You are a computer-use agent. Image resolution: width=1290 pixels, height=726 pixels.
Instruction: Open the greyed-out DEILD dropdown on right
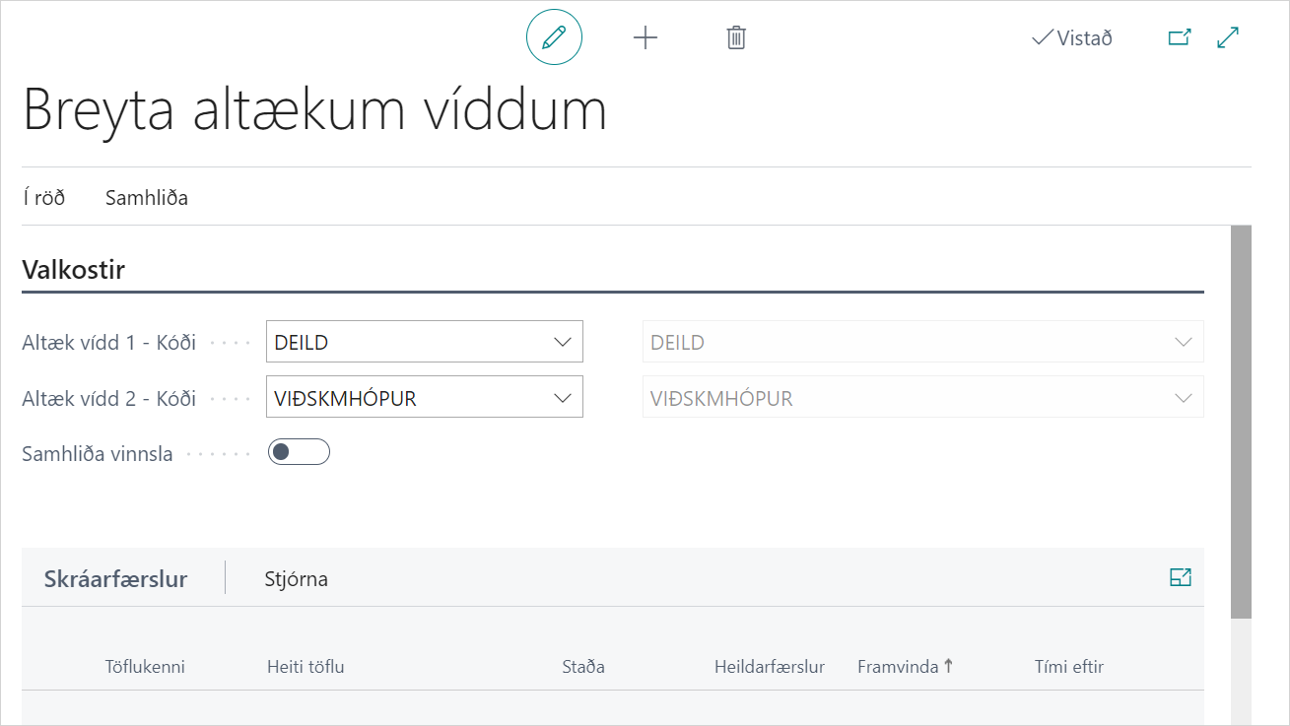click(1183, 342)
